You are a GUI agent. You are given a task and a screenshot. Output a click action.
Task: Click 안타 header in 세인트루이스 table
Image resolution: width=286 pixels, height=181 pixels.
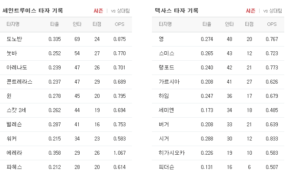(77, 24)
